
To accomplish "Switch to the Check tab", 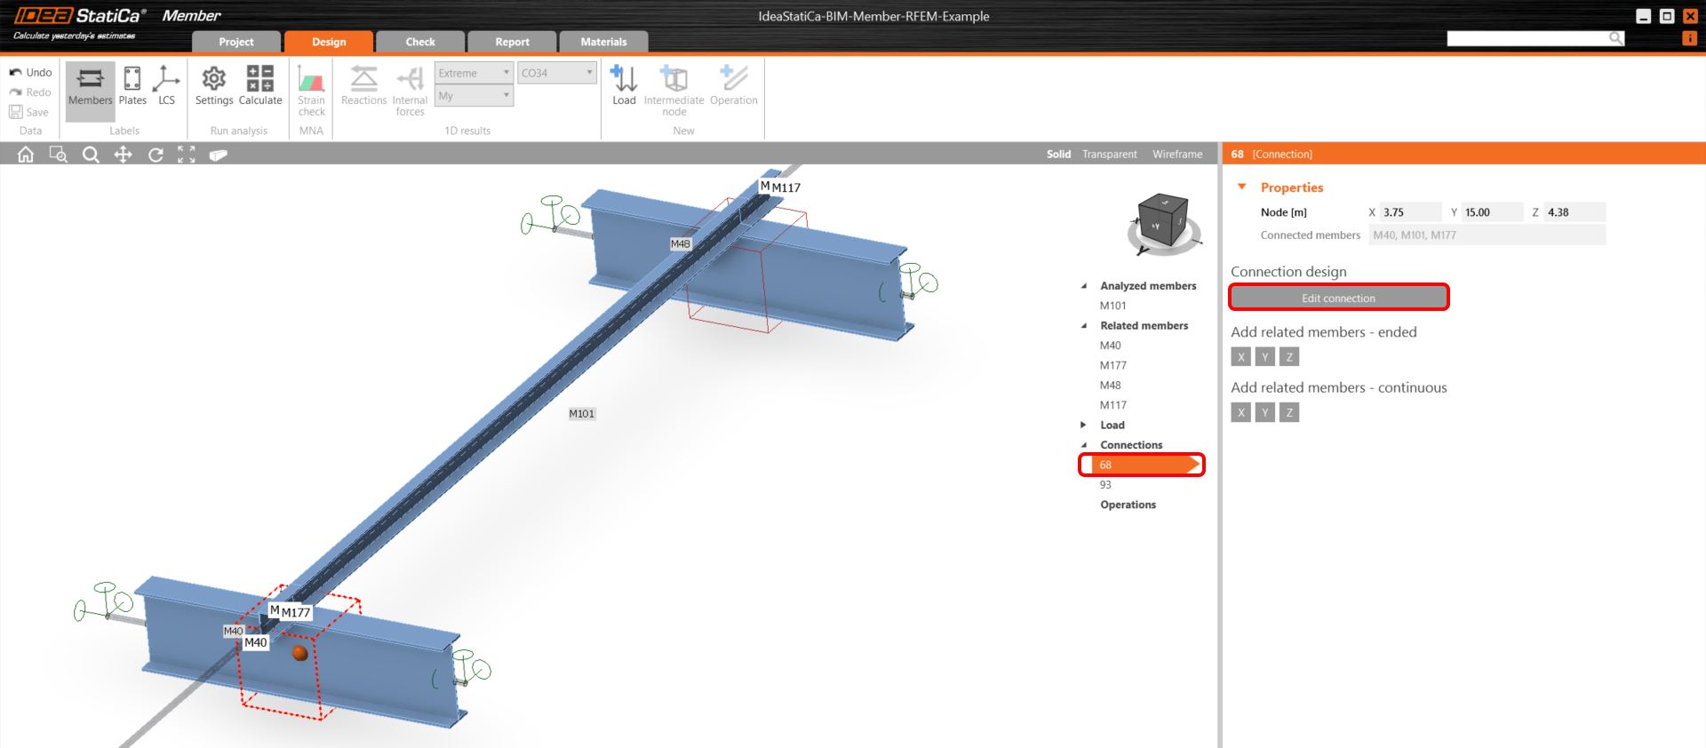I will [x=420, y=42].
